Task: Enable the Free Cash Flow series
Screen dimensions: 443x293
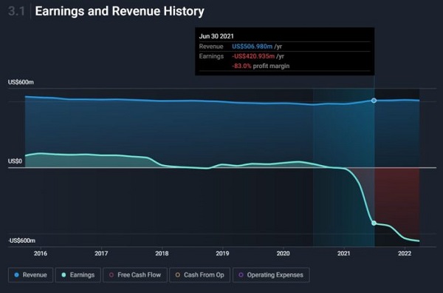Action: (x=135, y=275)
